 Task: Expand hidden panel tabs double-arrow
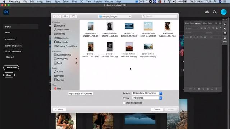click(216, 23)
